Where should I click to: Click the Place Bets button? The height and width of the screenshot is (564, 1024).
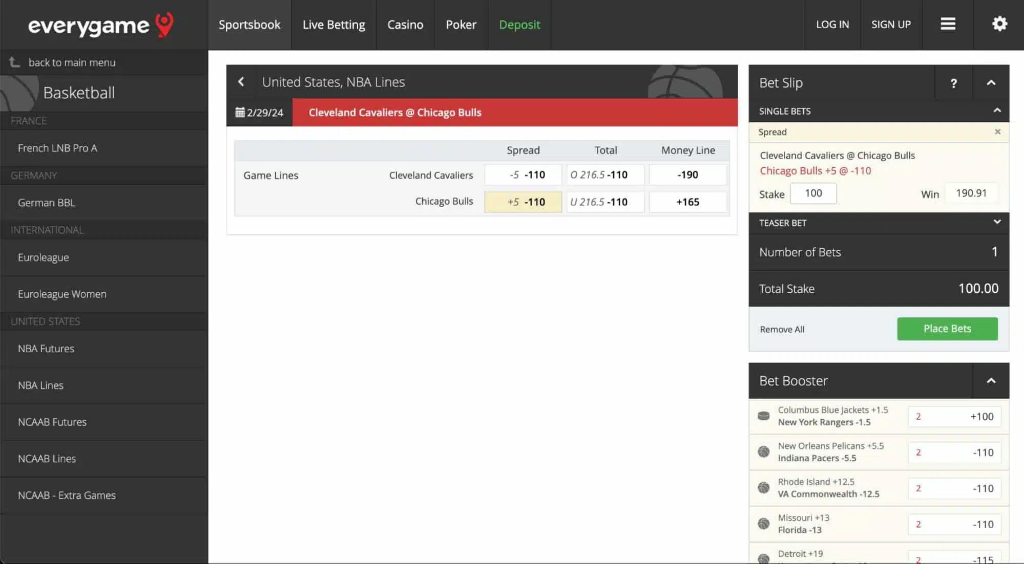click(x=947, y=329)
